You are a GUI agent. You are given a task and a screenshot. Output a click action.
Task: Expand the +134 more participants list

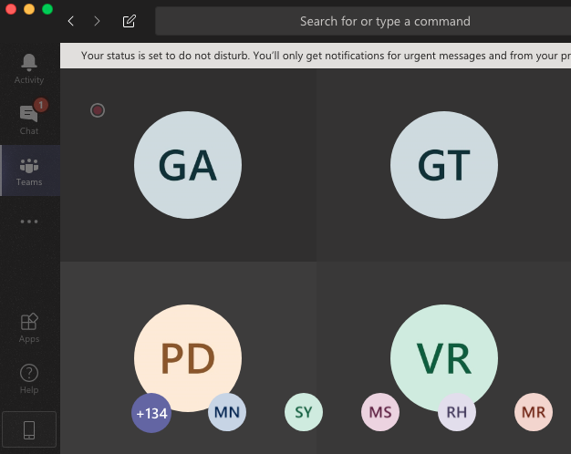point(151,413)
